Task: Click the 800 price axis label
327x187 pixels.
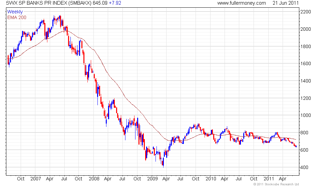Action: pos(304,133)
